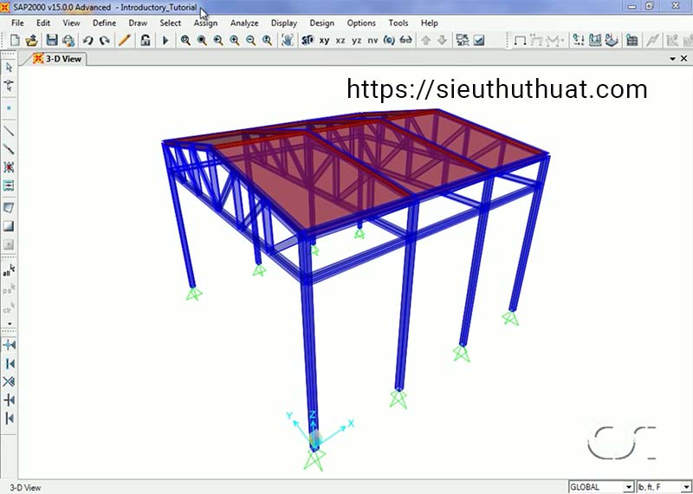The image size is (693, 494).
Task: Zoom in one step with the plus magnifier
Action: click(234, 41)
